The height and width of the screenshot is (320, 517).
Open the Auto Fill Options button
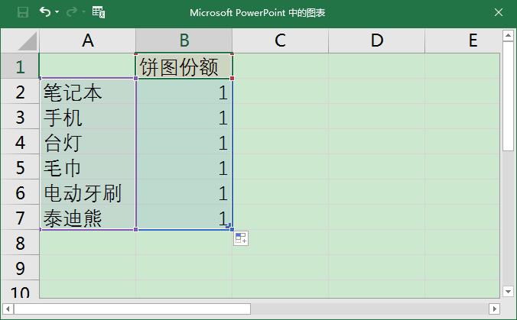coord(241,238)
